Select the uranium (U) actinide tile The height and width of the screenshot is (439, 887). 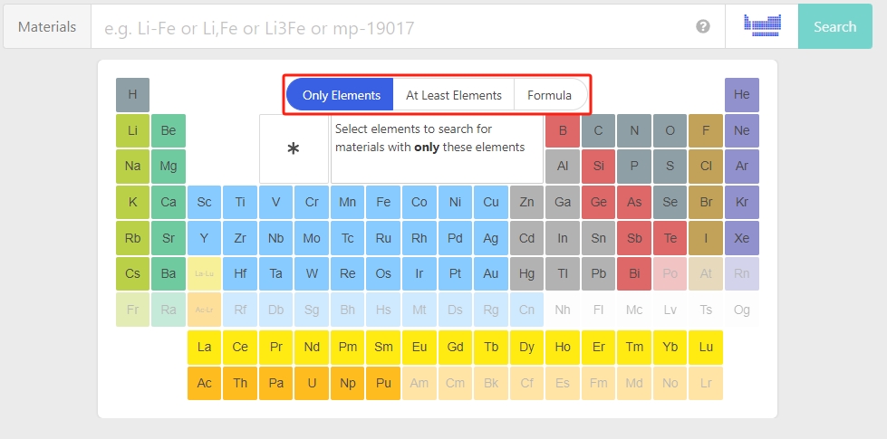312,383
